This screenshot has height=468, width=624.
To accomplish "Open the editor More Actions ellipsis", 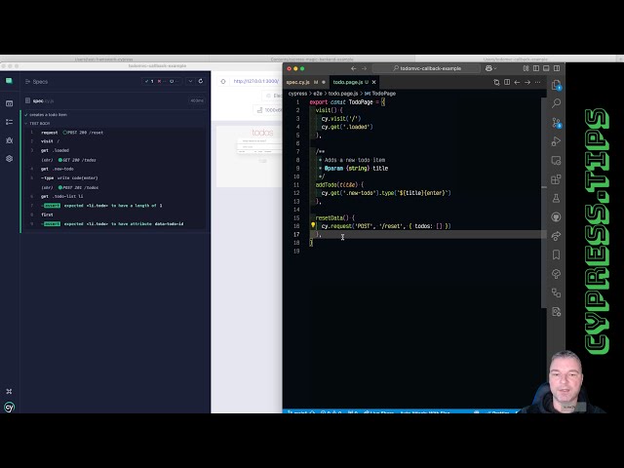I will (537, 82).
